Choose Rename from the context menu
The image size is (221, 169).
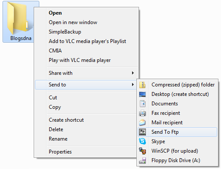coord(86,139)
